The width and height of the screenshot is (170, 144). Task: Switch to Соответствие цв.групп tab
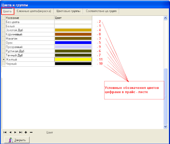(101, 11)
